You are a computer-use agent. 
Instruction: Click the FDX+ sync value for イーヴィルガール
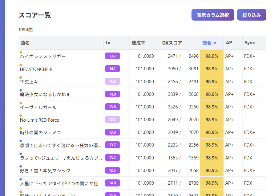tap(249, 107)
